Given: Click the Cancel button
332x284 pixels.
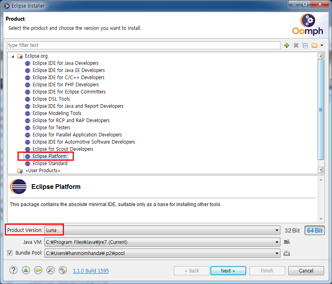Looking at the screenshot, I should point(306,270).
